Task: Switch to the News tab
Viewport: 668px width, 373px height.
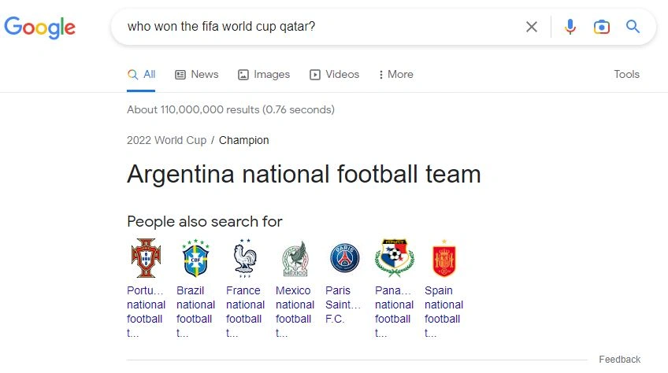Action: 196,75
